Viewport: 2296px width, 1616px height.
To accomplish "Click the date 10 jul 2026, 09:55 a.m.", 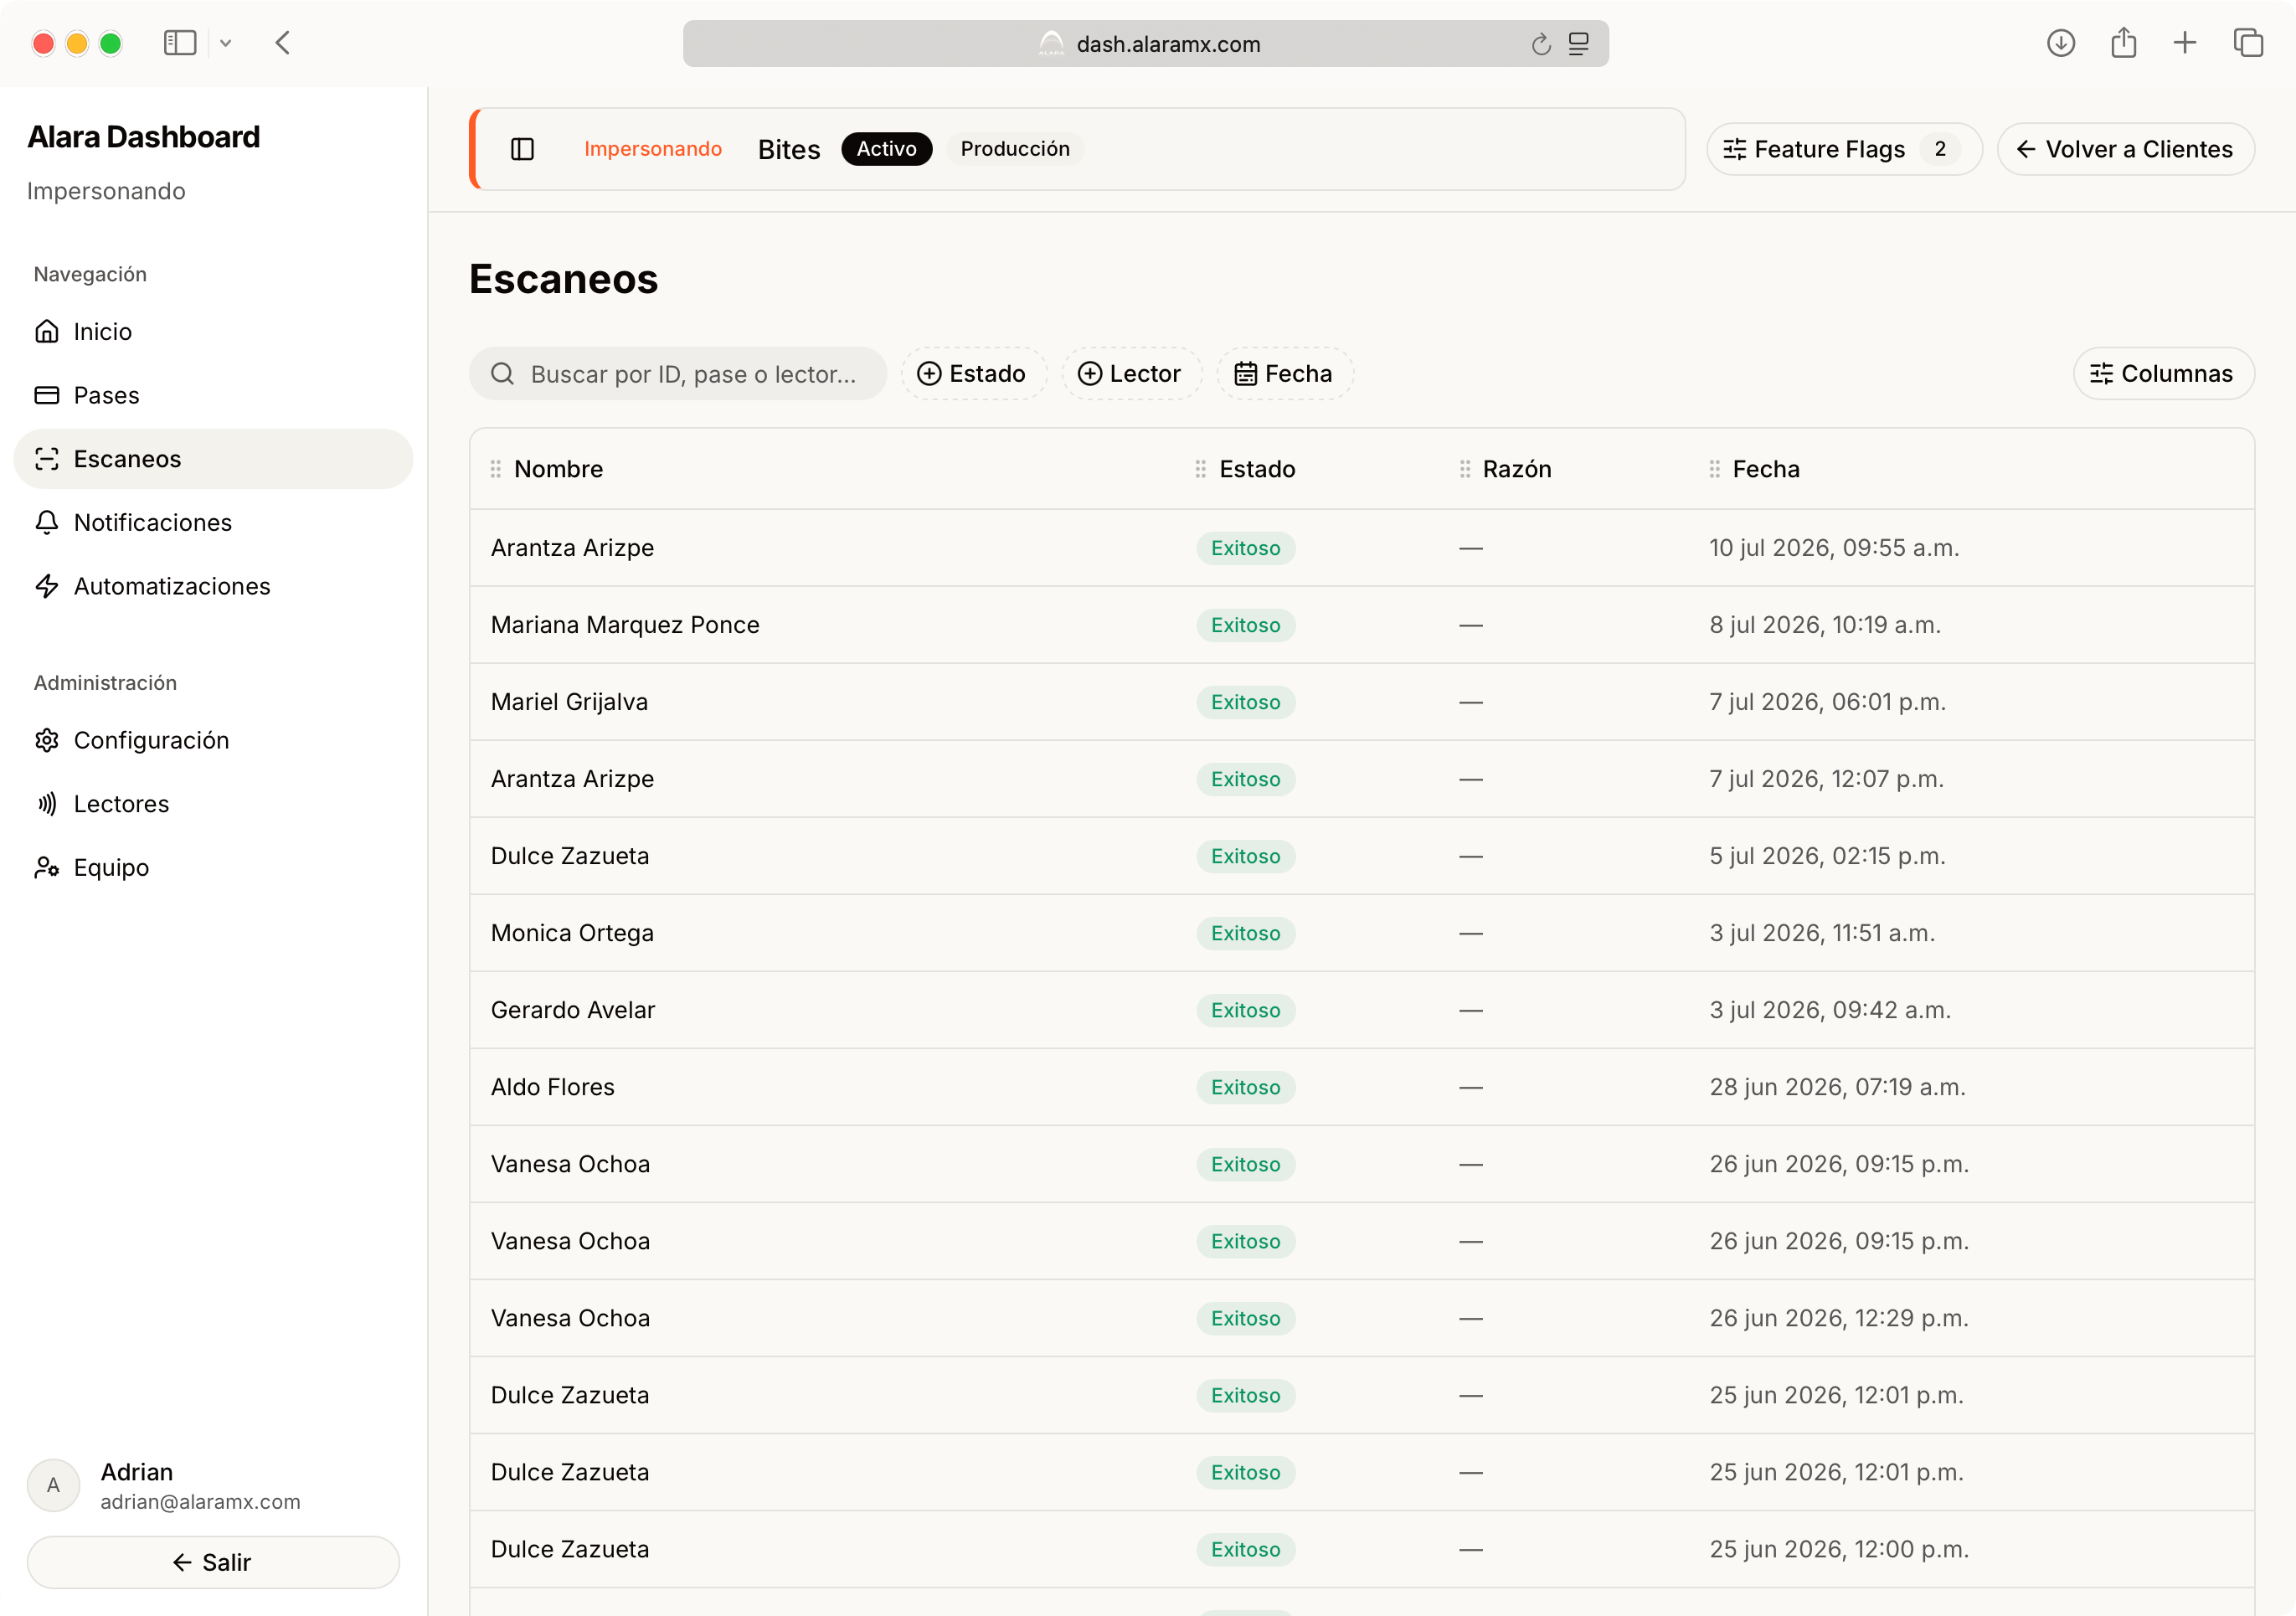I will pos(1834,548).
